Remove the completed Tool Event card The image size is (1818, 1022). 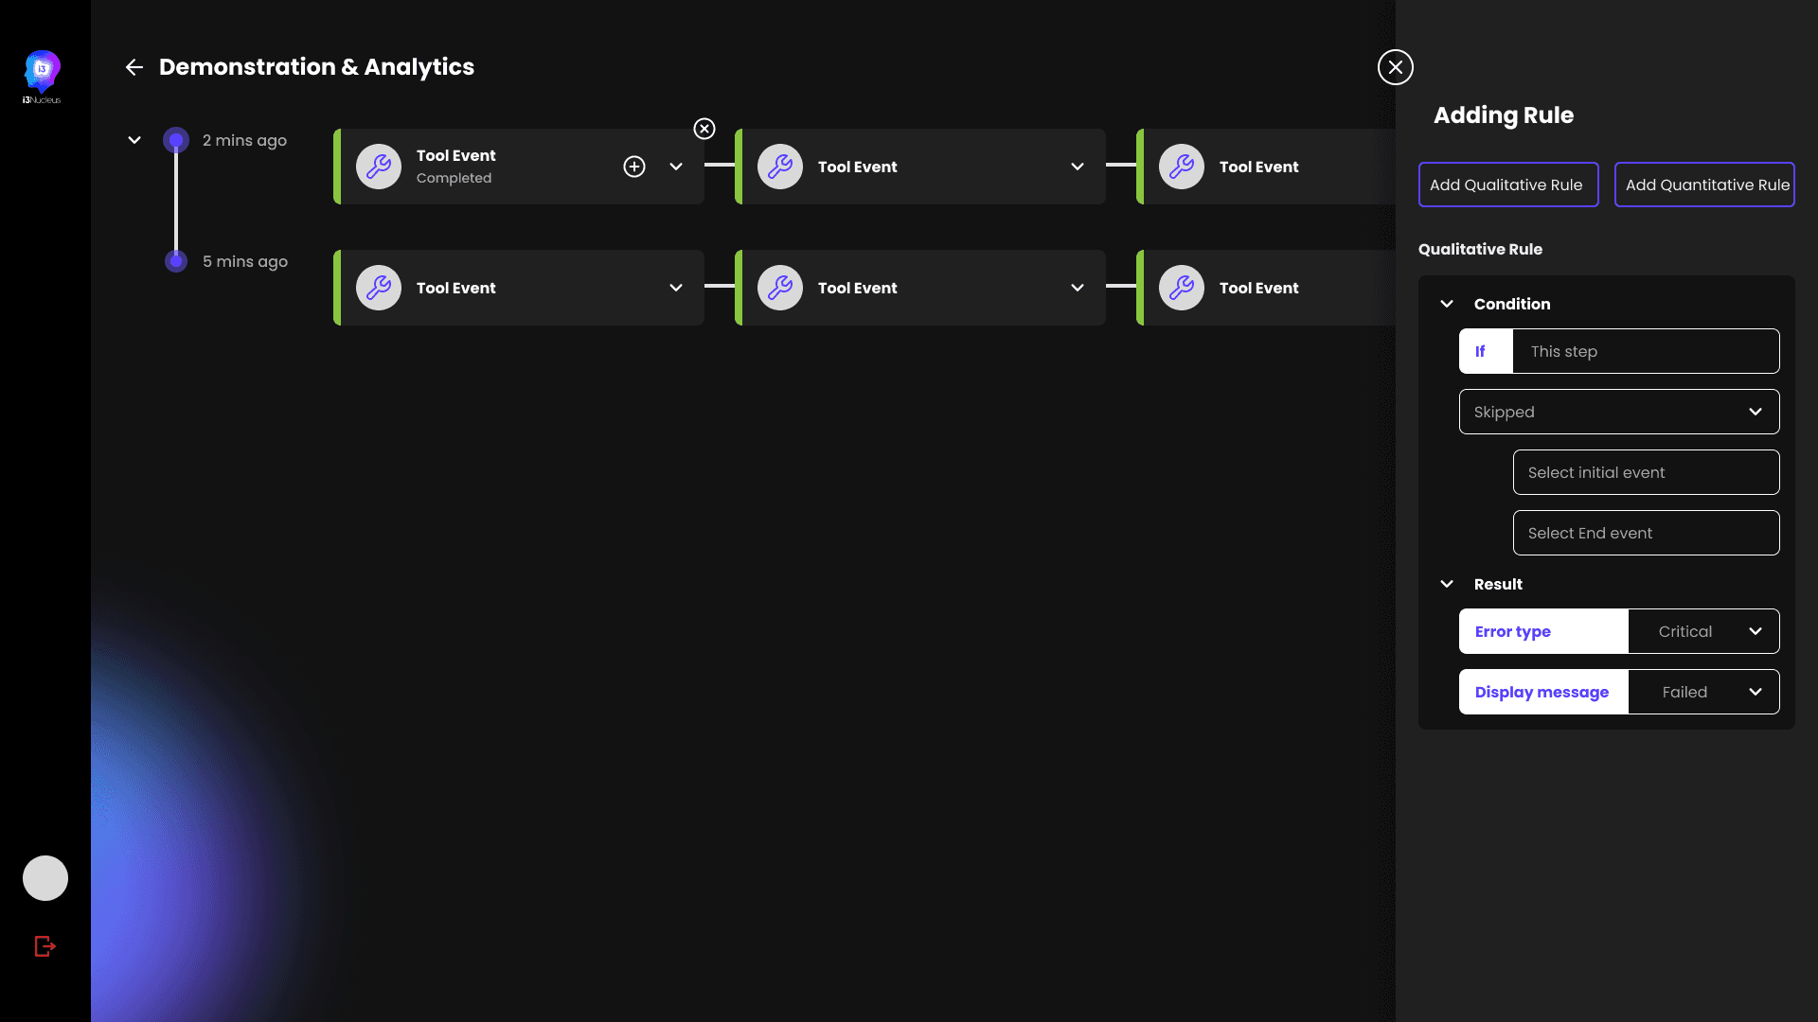coord(704,129)
